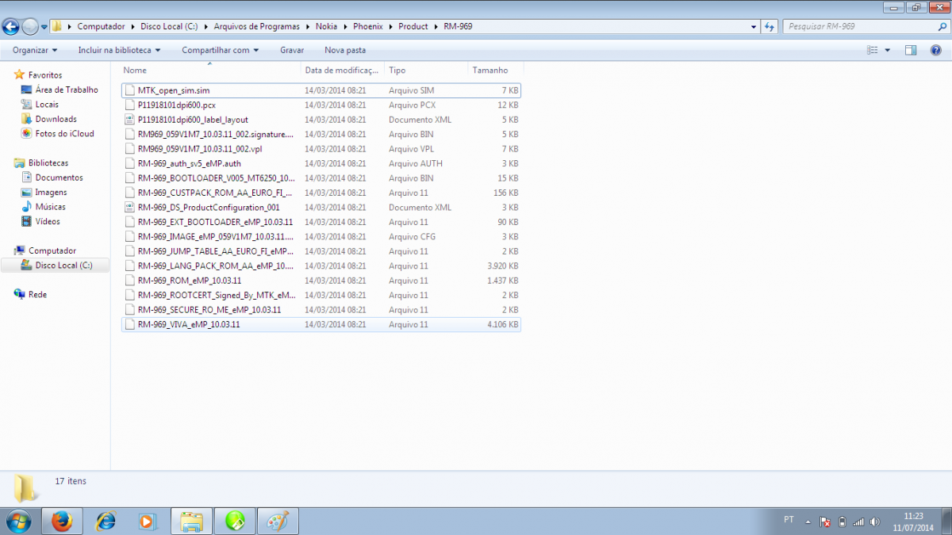Click Disco Local (C:) in the breadcrumb
This screenshot has height=535, width=952.
coord(169,26)
